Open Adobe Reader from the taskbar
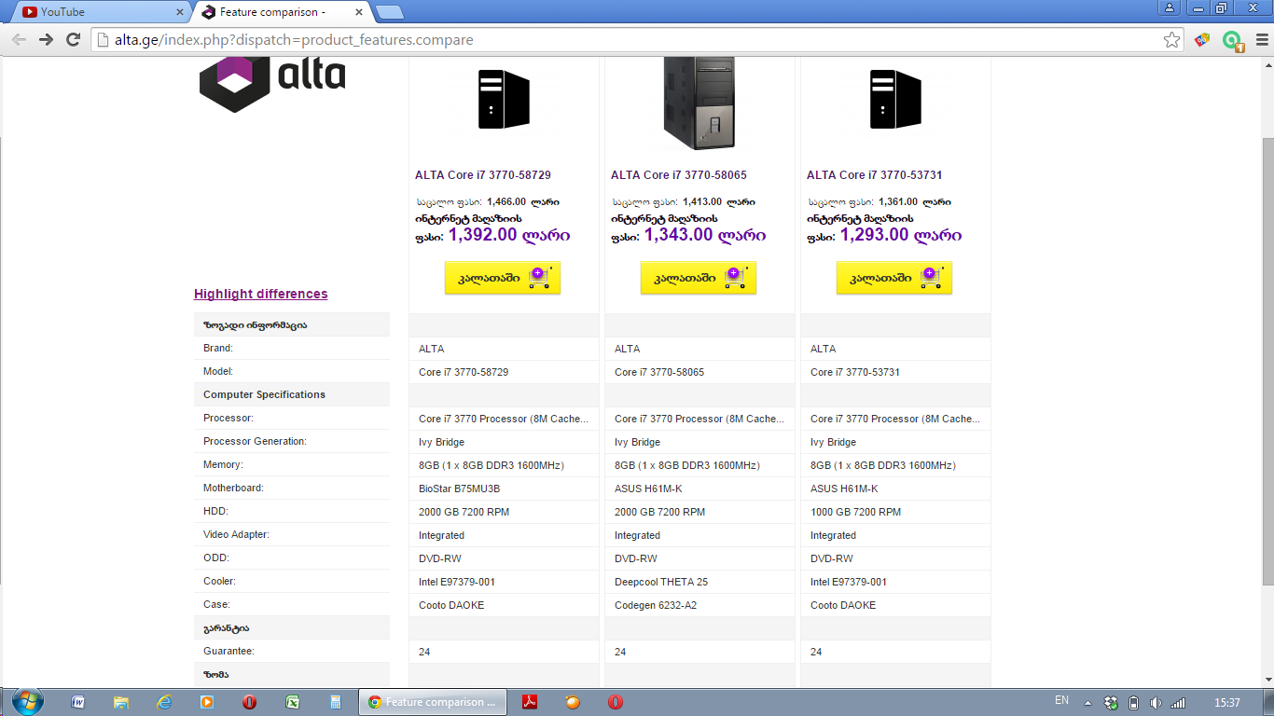Screen dimensions: 1274x716 pos(530,702)
